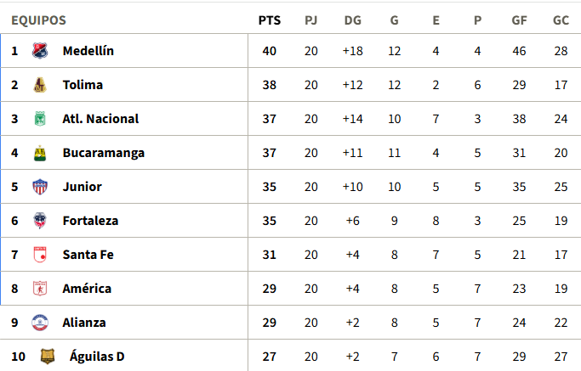Click the EQUIPOS column header
This screenshot has height=371, width=581.
point(38,20)
